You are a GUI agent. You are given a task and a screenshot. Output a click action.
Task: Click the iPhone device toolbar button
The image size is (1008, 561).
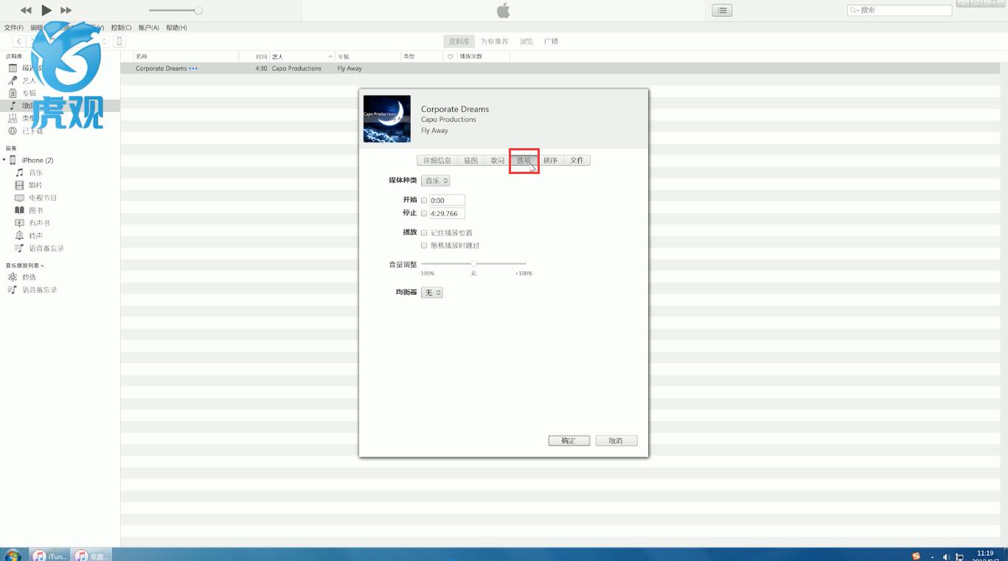point(119,41)
